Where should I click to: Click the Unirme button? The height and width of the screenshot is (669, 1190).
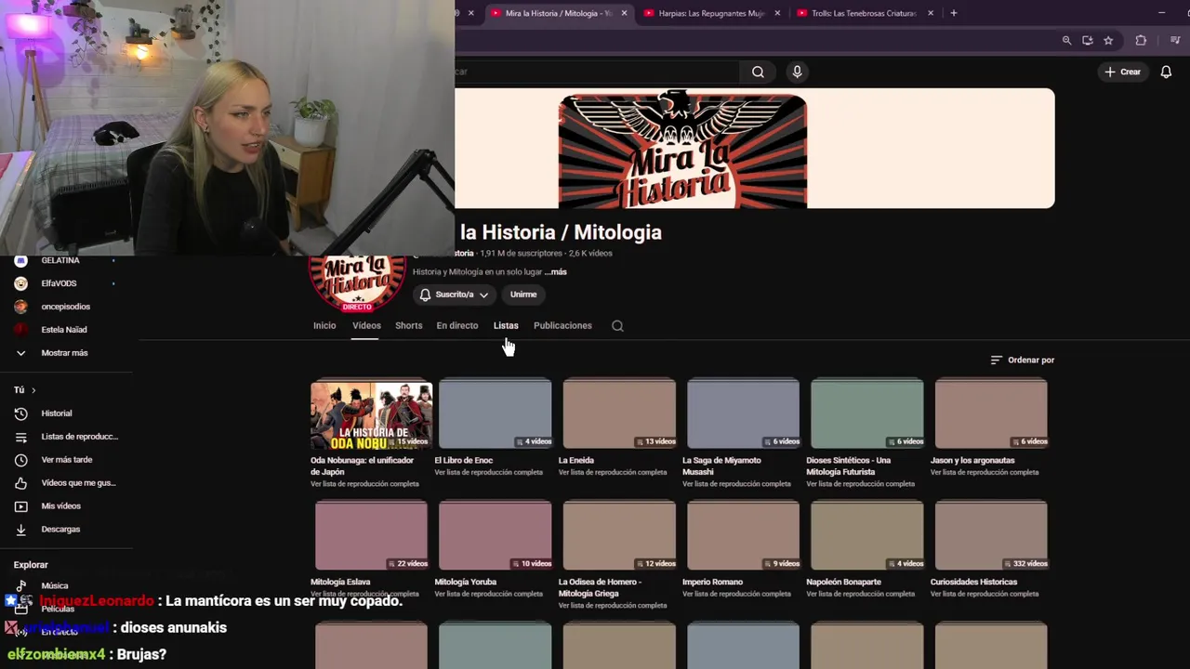tap(523, 295)
